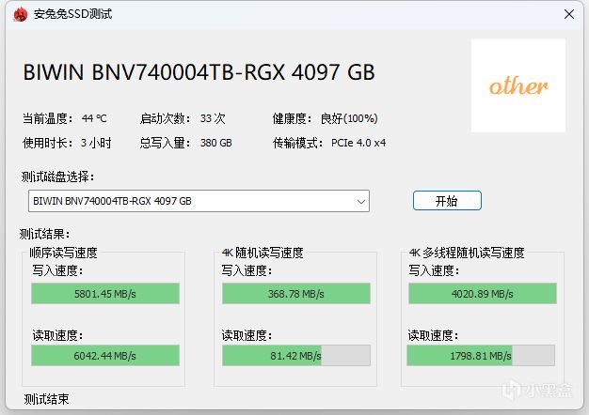This screenshot has height=415, width=589.
Task: Close the SSD test window
Action: [x=569, y=14]
